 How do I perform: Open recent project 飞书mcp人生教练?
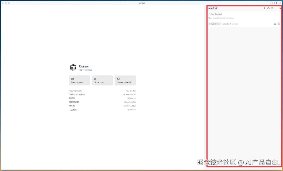(x=102, y=94)
